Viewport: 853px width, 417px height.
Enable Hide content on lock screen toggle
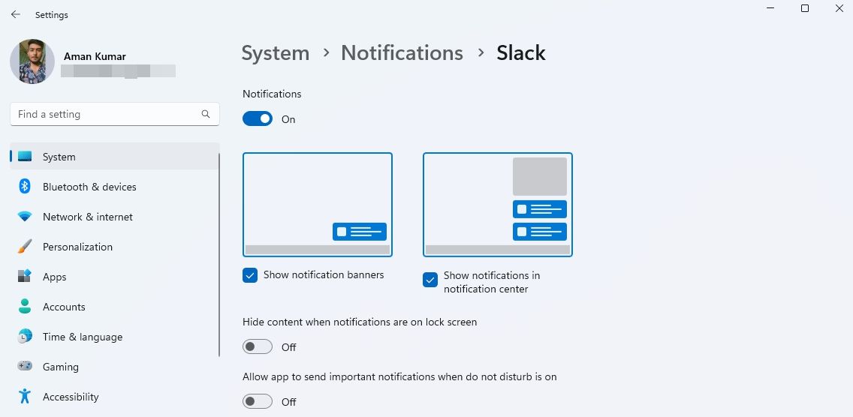point(258,346)
